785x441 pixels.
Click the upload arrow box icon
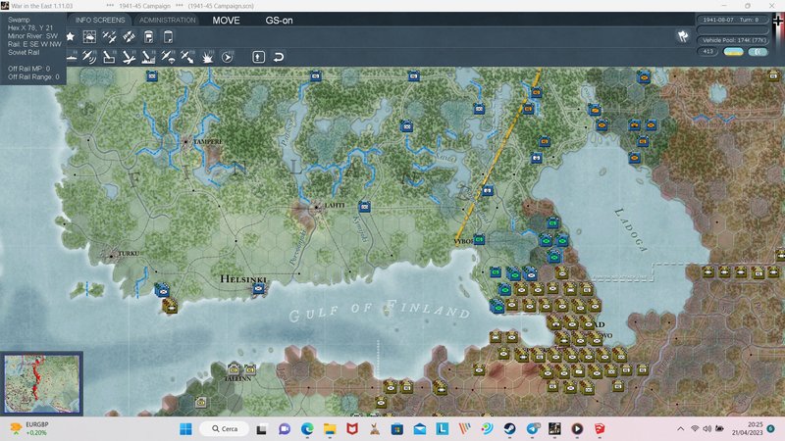click(258, 57)
